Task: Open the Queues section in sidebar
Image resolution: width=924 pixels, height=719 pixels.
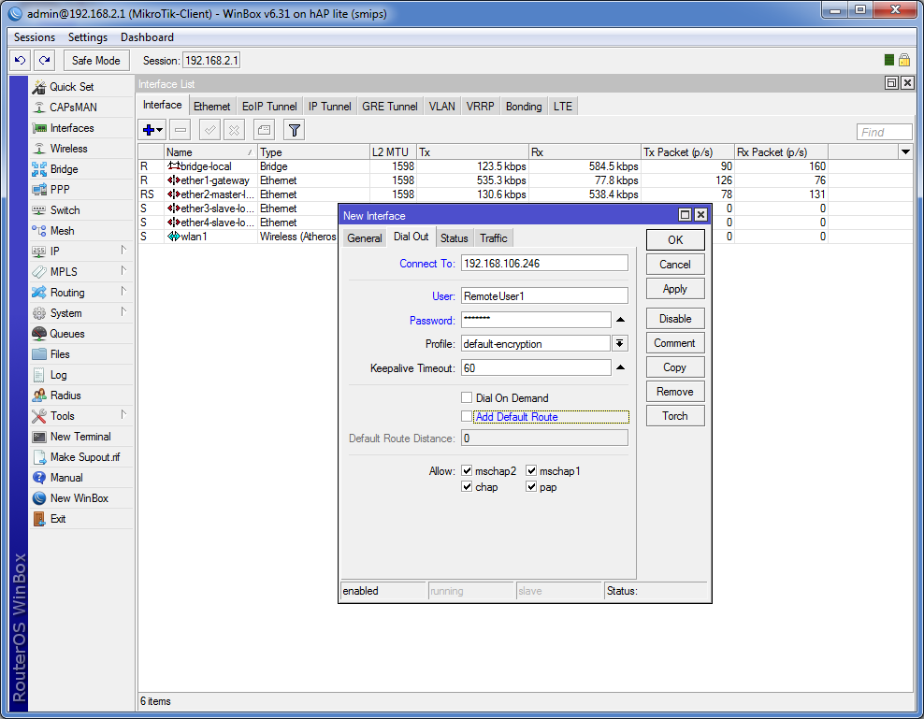Action: [66, 334]
